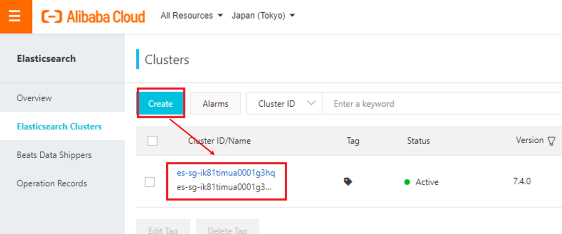Open Beats Data Shippers page
Viewport: 562px width, 234px height.
point(54,155)
